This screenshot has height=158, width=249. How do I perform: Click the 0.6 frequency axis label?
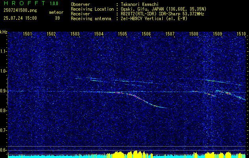tap(4, 150)
